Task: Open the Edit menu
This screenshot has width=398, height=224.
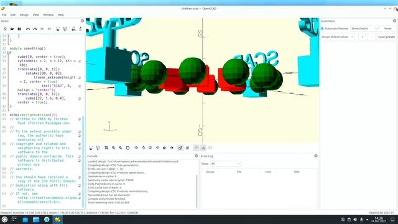Action: 13,15
